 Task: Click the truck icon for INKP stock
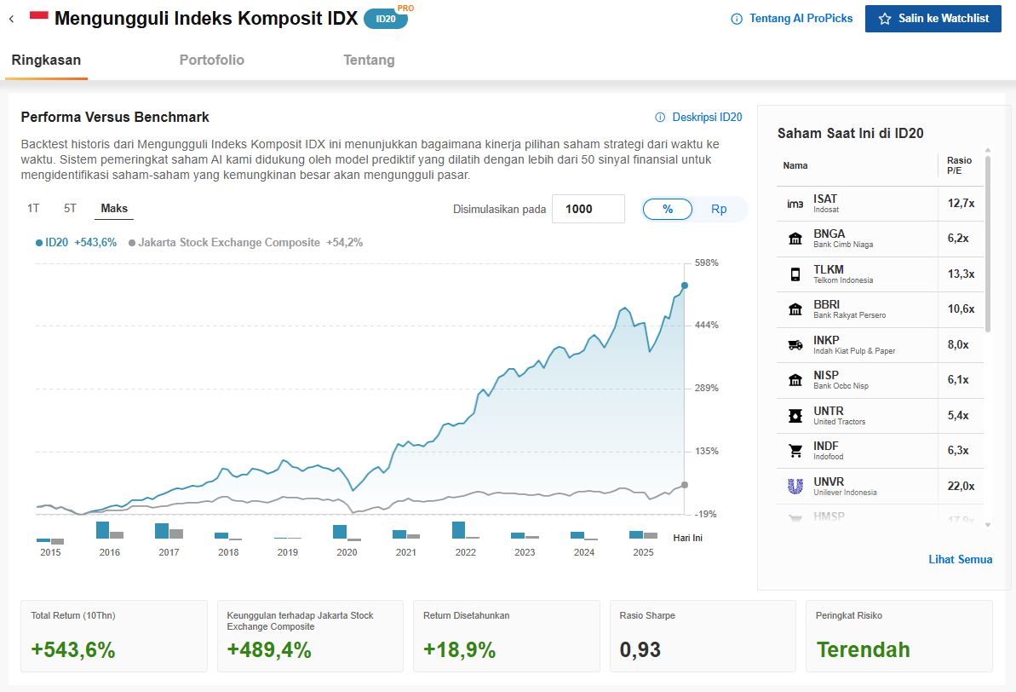click(x=794, y=344)
